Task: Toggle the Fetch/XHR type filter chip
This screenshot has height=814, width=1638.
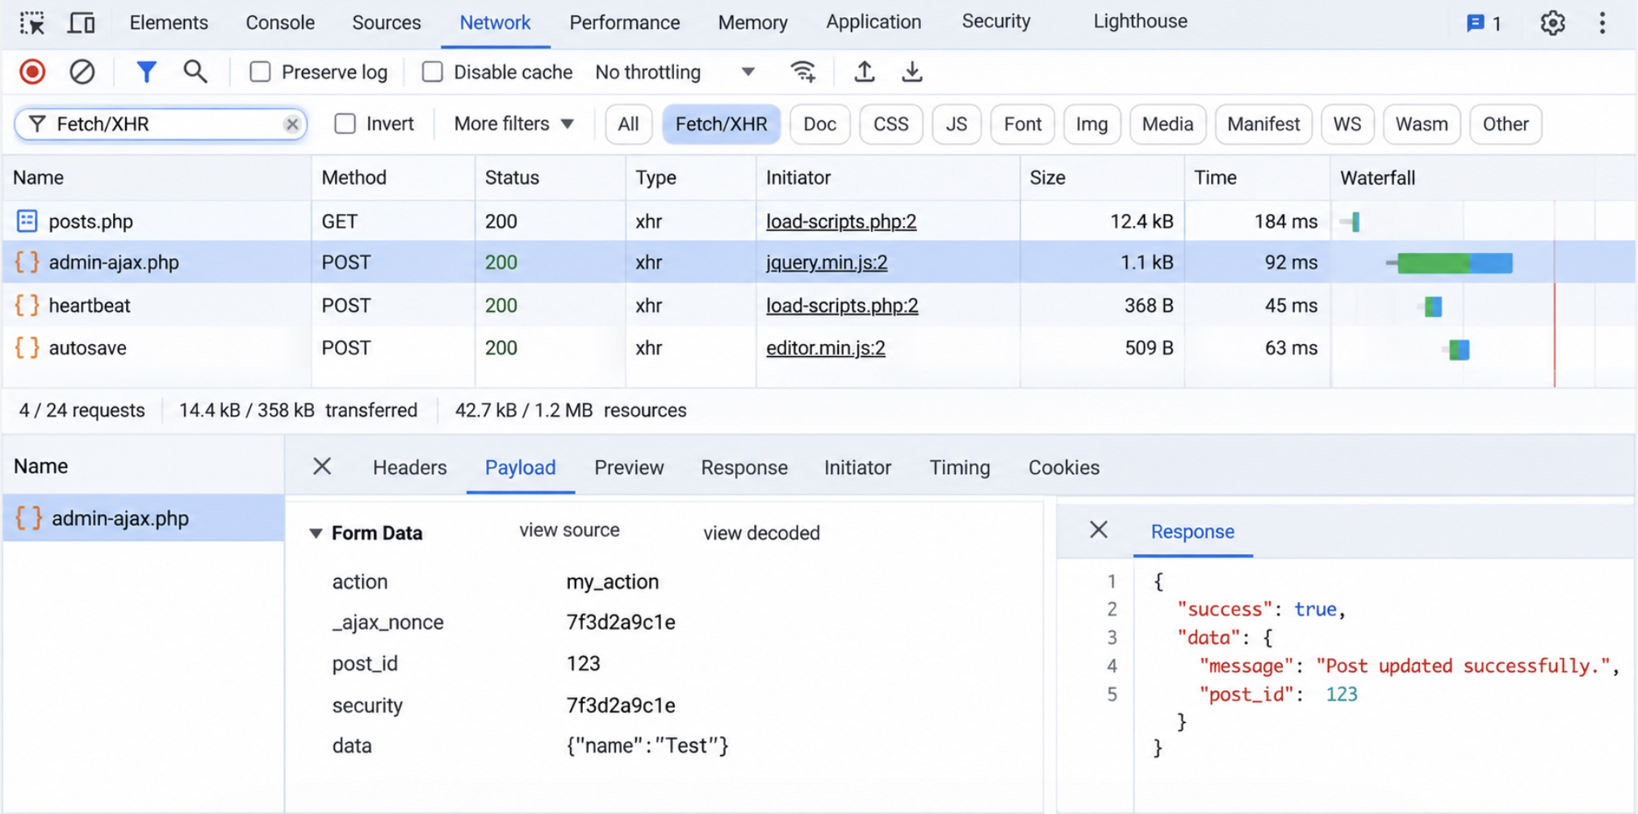Action: 721,124
